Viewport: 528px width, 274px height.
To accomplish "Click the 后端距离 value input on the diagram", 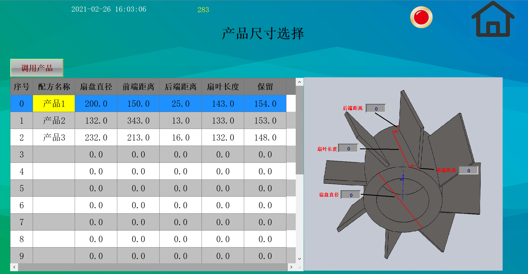I will tap(375, 108).
